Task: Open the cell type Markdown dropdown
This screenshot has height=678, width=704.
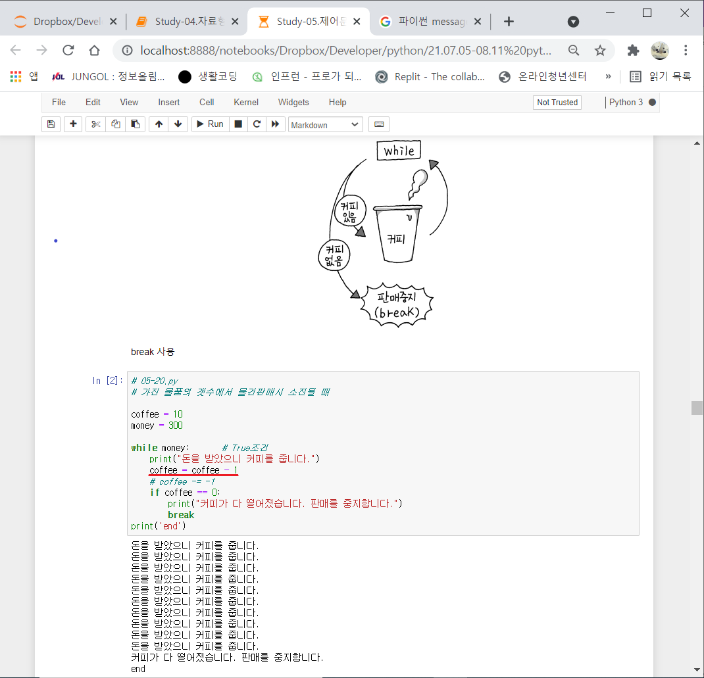Action: [325, 125]
